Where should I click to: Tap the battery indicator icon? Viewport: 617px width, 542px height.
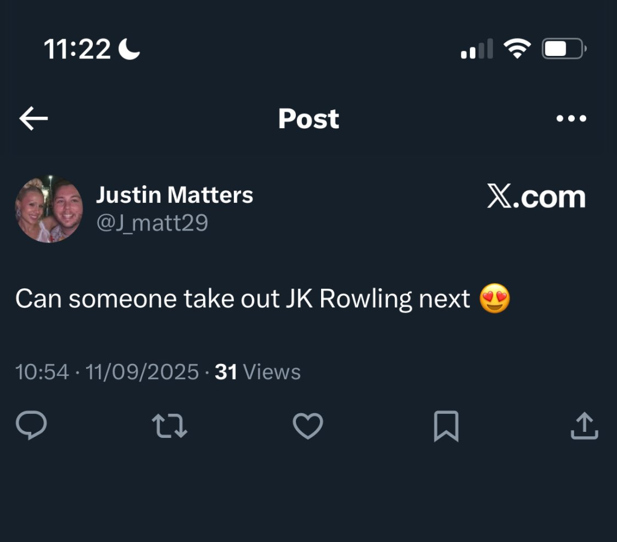(564, 49)
